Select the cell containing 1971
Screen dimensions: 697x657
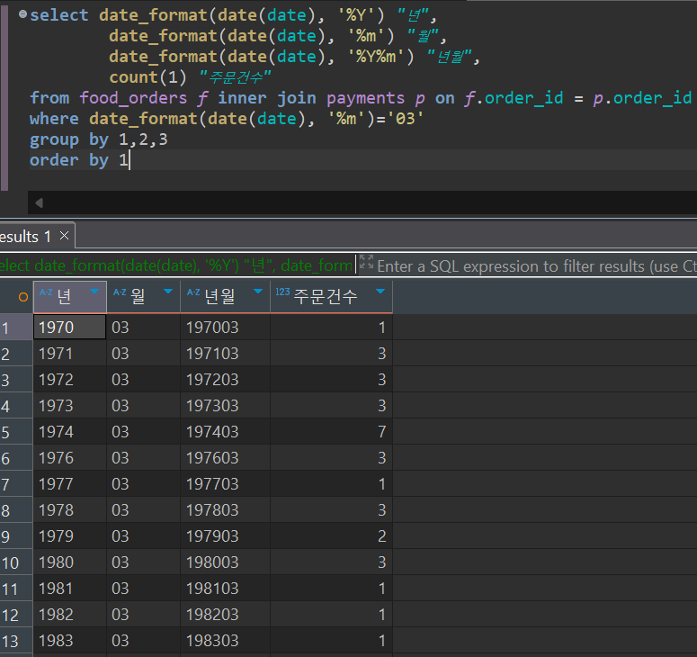[x=70, y=354]
